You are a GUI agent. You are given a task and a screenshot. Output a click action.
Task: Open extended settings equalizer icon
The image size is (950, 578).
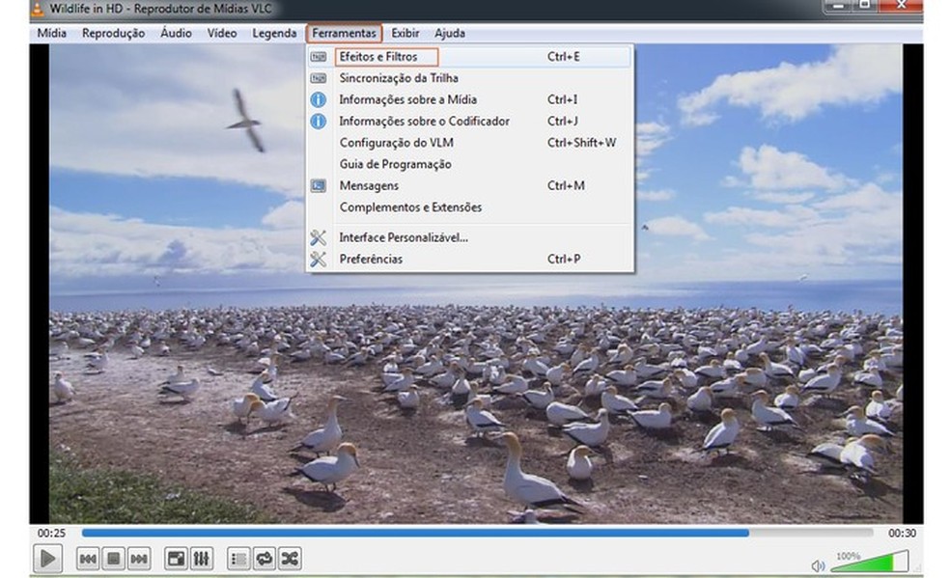pos(202,558)
